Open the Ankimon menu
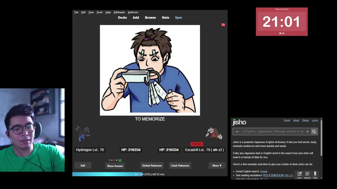This screenshot has height=189, width=337. click(133, 12)
